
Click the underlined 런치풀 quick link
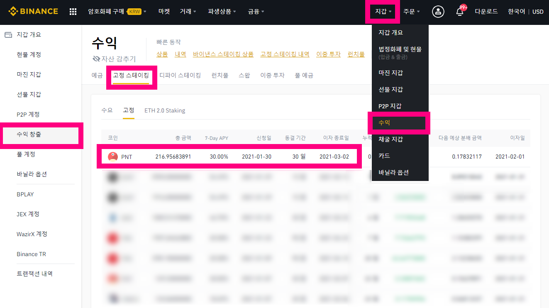point(356,54)
